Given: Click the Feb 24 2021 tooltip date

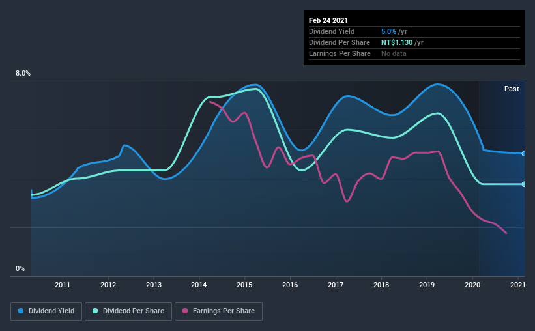Looking at the screenshot, I should click(x=328, y=20).
